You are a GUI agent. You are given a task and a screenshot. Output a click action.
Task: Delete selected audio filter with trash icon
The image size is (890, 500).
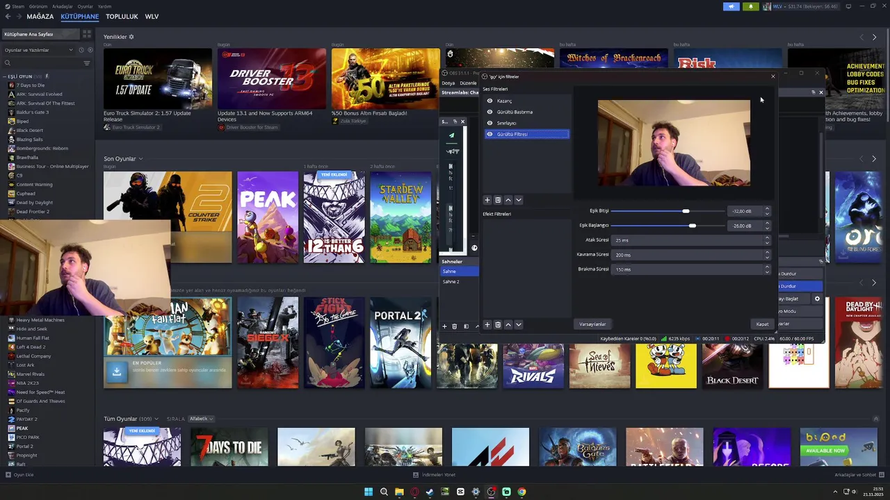[x=497, y=200]
